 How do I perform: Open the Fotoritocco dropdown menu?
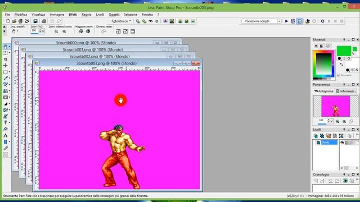[x=121, y=21]
